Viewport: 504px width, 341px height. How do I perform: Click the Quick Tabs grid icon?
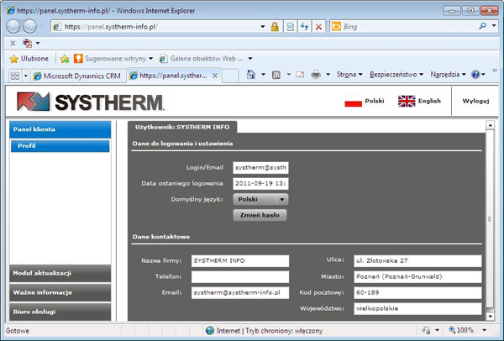click(15, 76)
